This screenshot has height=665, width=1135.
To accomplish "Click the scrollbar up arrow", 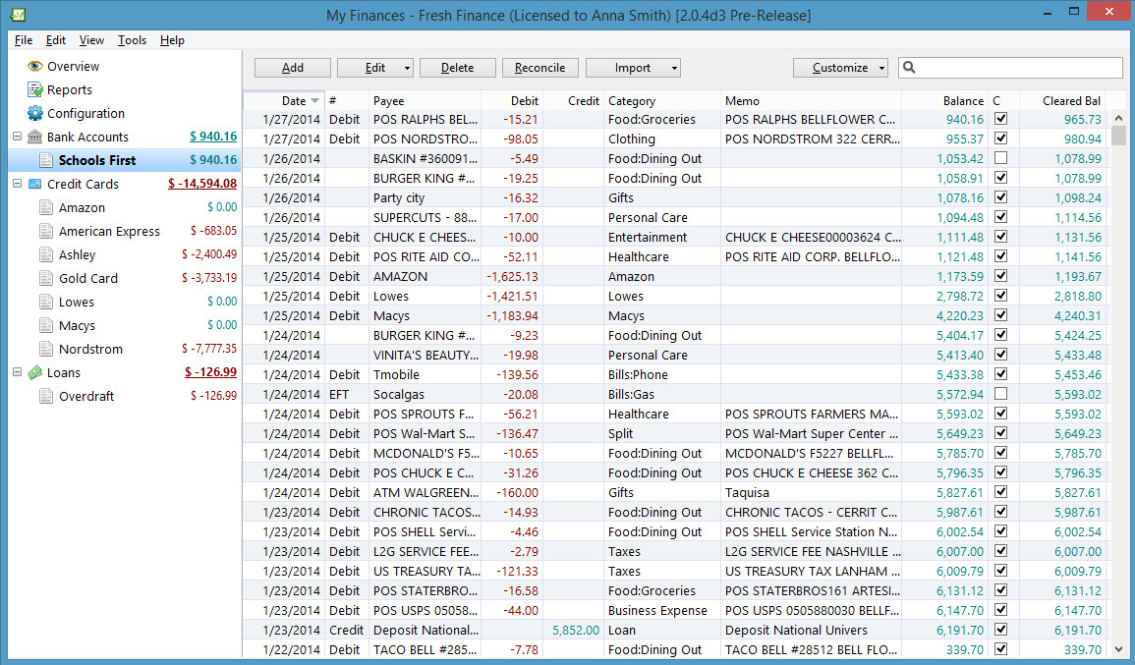I will [x=1118, y=117].
